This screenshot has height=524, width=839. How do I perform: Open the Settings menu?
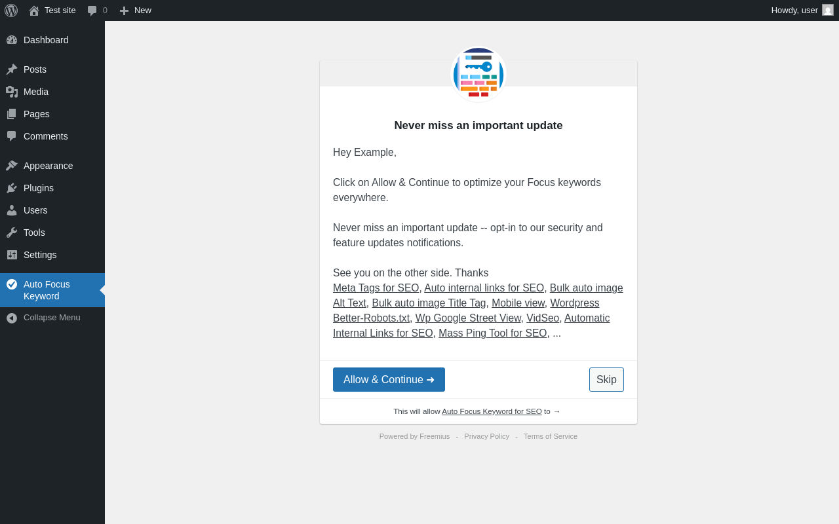(x=52, y=255)
